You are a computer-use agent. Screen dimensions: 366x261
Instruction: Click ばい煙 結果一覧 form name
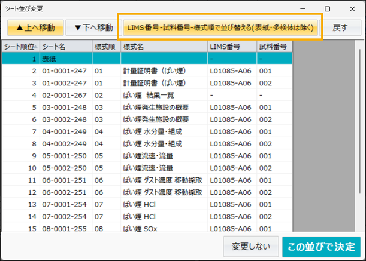[149, 95]
